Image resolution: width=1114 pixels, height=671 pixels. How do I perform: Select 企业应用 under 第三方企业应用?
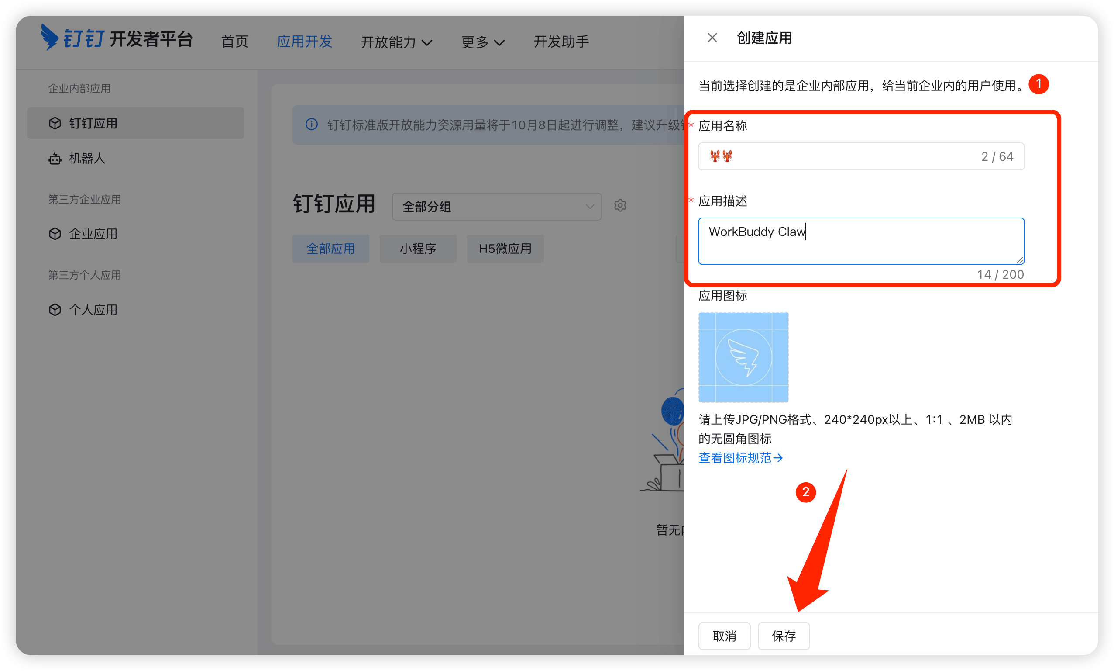tap(93, 233)
